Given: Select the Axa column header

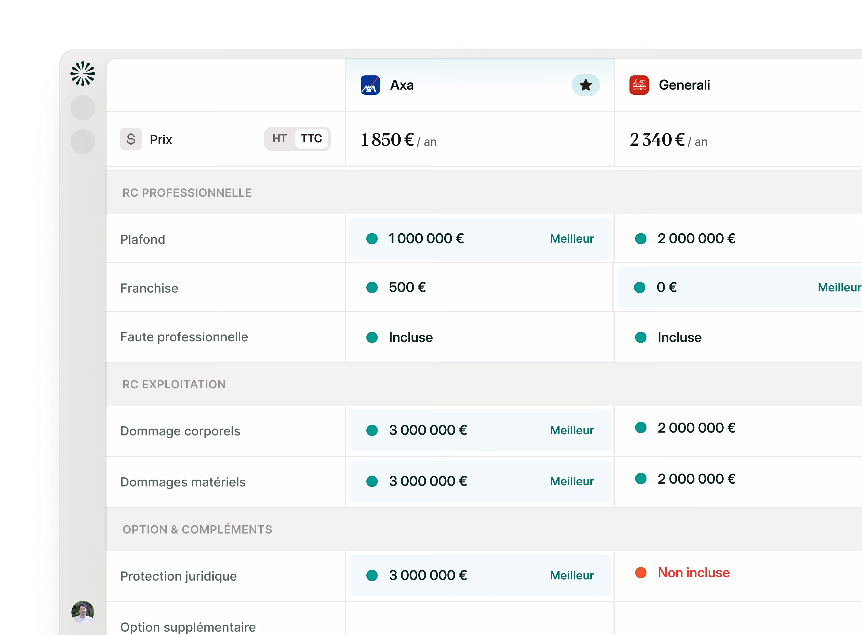Looking at the screenshot, I should (x=402, y=85).
